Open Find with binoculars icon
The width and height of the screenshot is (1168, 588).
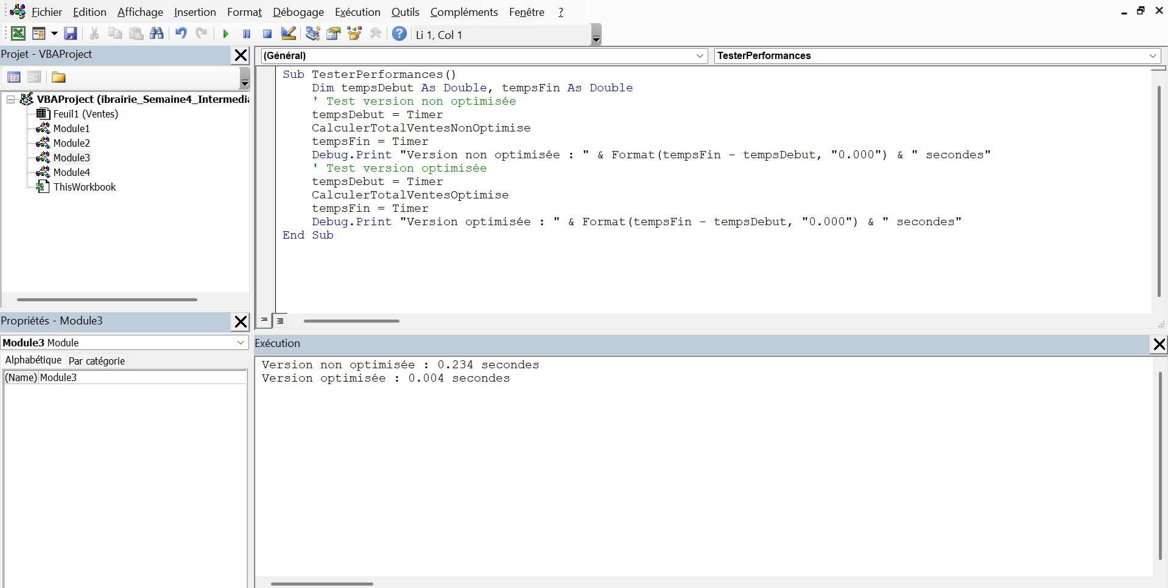(x=157, y=33)
